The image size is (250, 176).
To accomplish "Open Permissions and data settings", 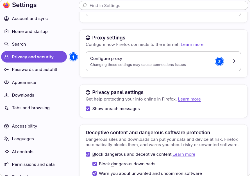I will tap(34, 164).
